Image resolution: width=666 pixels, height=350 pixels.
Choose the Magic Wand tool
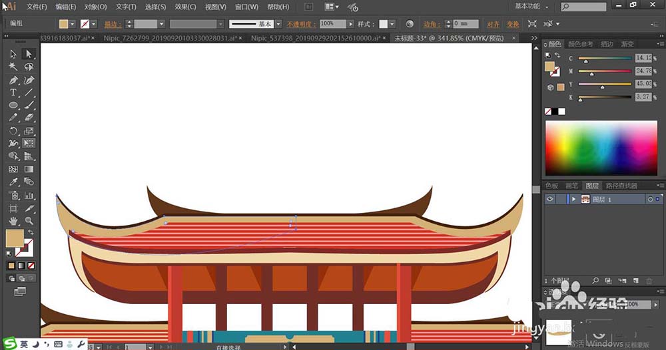click(x=13, y=67)
